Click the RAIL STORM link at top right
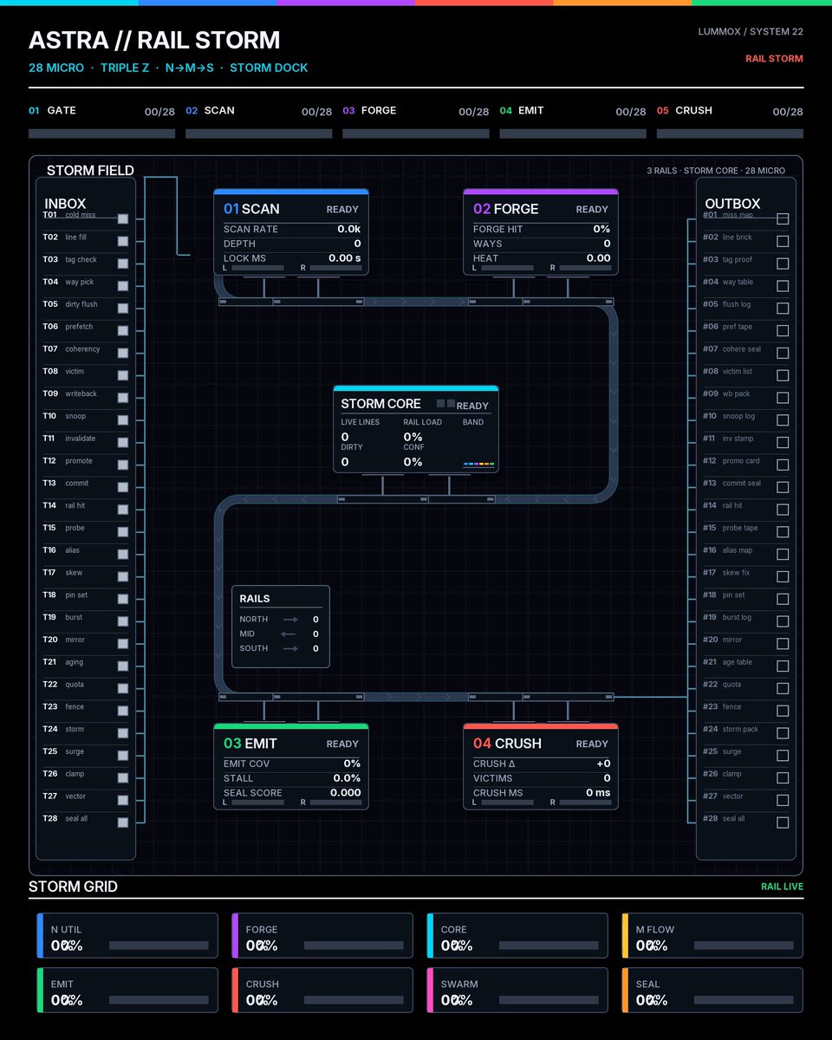 (774, 59)
